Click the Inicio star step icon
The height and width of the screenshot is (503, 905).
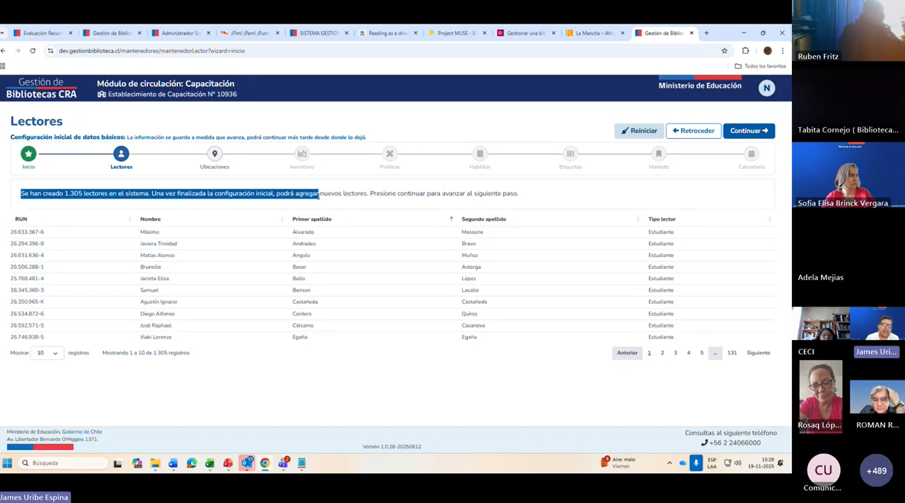click(x=28, y=153)
